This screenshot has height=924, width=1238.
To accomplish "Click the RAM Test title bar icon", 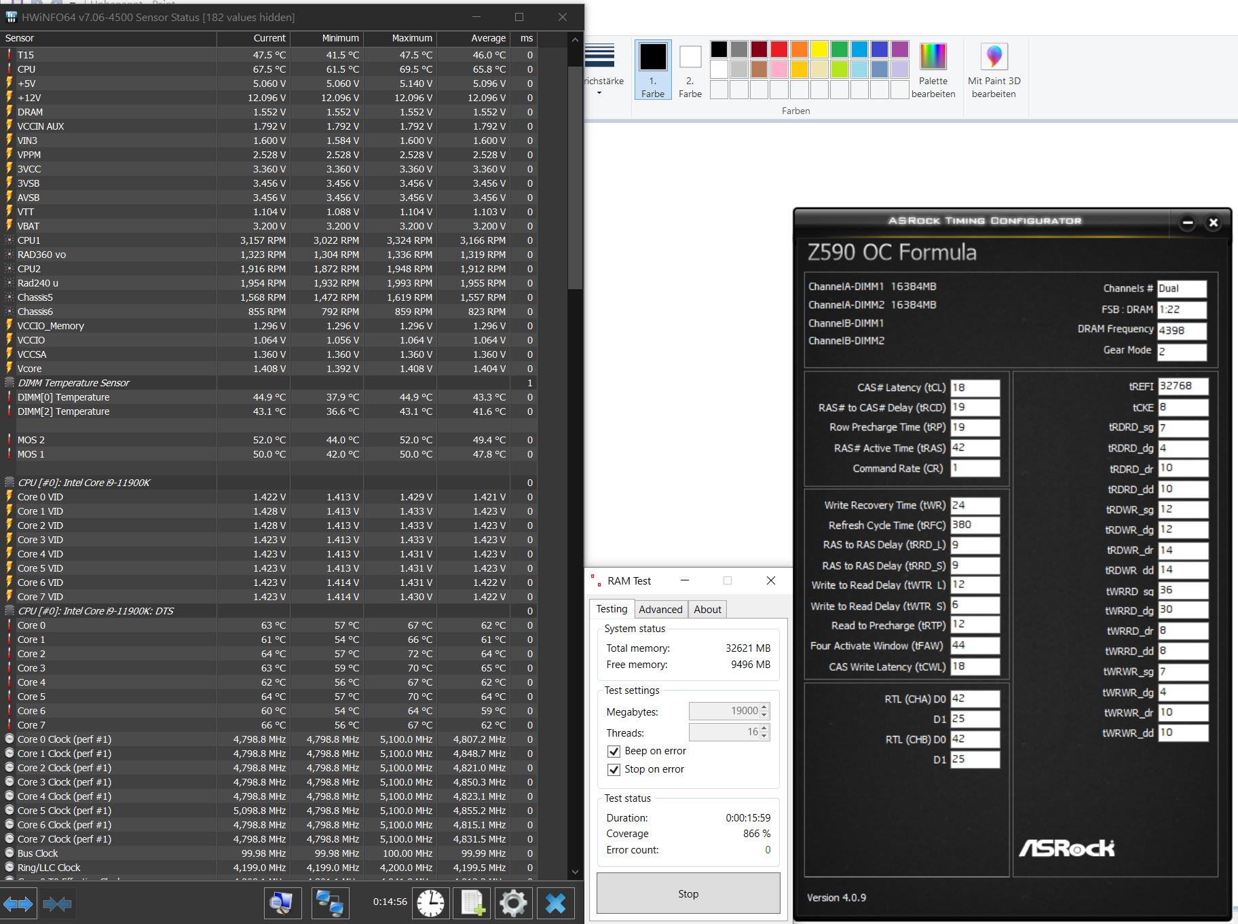I will point(595,580).
